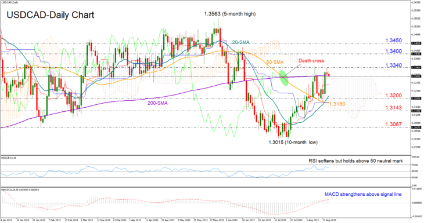Select the 1.3200 support level label
The width and height of the screenshot is (424, 223).
click(393, 96)
